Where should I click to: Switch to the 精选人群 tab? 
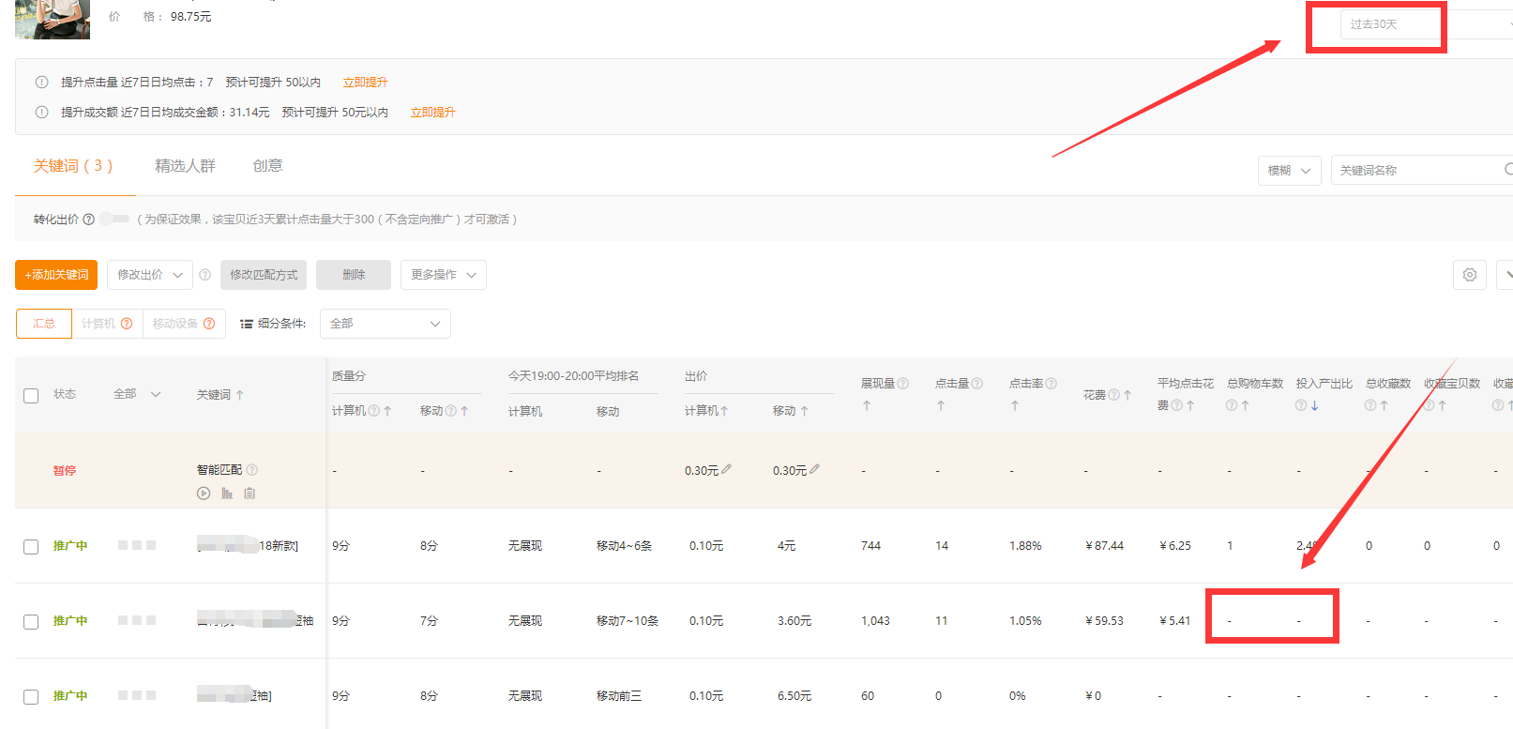tap(185, 166)
